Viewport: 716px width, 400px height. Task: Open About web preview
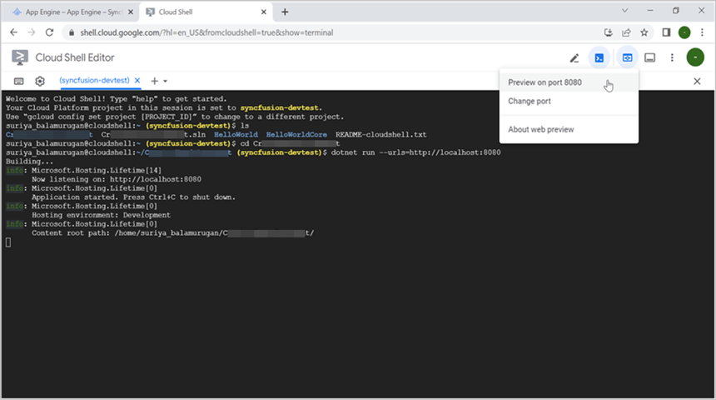[x=569, y=129]
